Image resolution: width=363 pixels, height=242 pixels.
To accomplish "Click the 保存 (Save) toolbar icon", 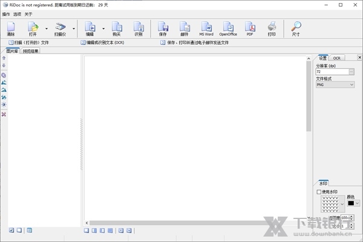I will 163,28.
